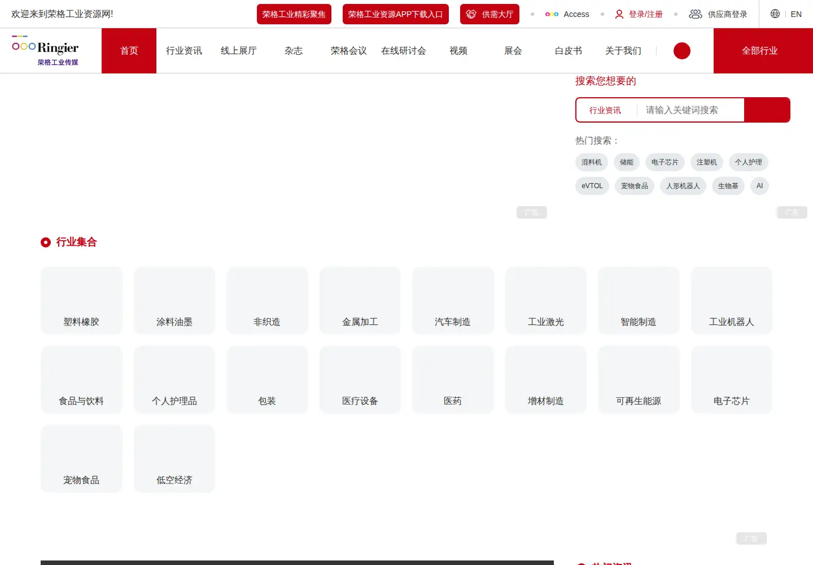Go to the 首页 navigation tab
The width and height of the screenshot is (813, 565).
click(x=129, y=51)
